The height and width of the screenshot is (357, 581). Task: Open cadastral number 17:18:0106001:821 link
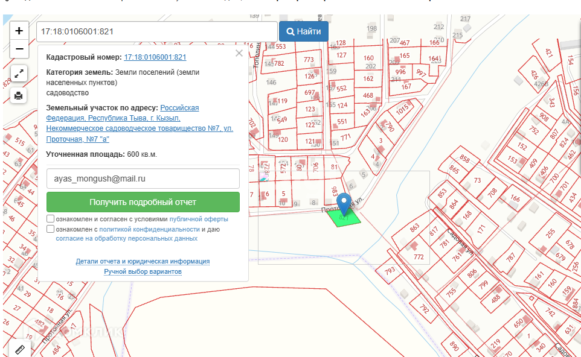point(155,57)
